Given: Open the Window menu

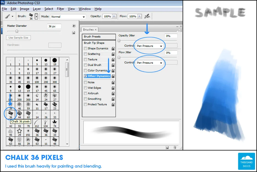Looking at the screenshot, I should click(x=85, y=9).
